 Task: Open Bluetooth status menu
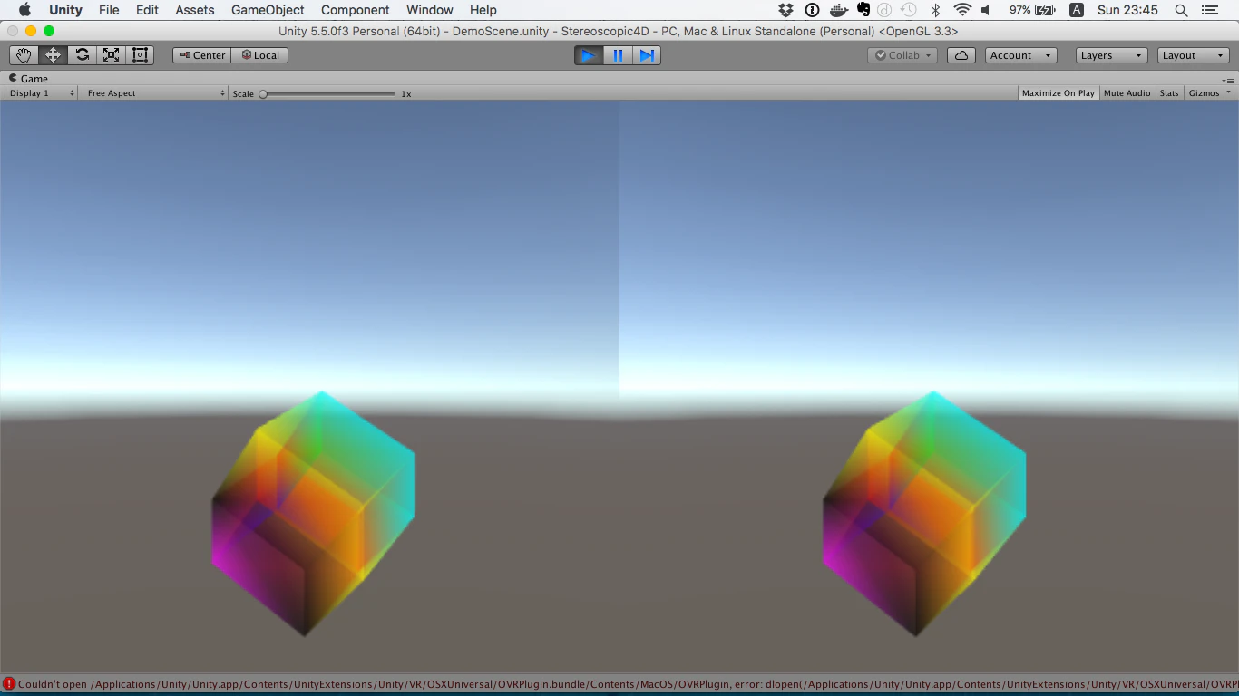pos(936,10)
